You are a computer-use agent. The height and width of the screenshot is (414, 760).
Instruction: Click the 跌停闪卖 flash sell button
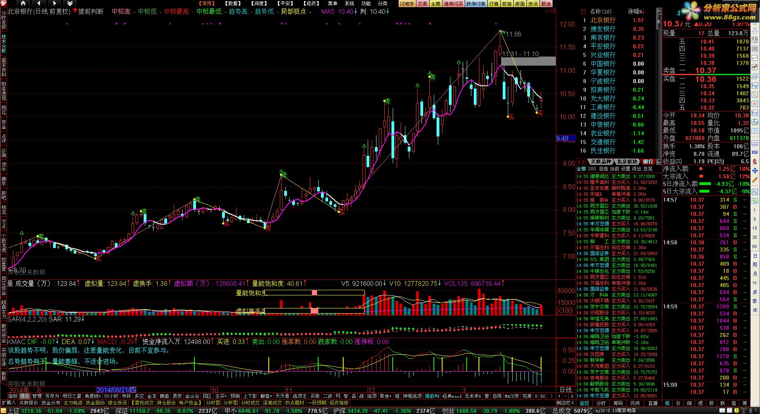tap(476, 4)
